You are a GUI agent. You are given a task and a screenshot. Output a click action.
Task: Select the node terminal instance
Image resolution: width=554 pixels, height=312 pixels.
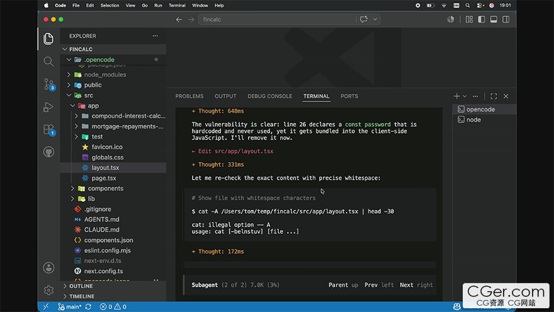coord(484,120)
